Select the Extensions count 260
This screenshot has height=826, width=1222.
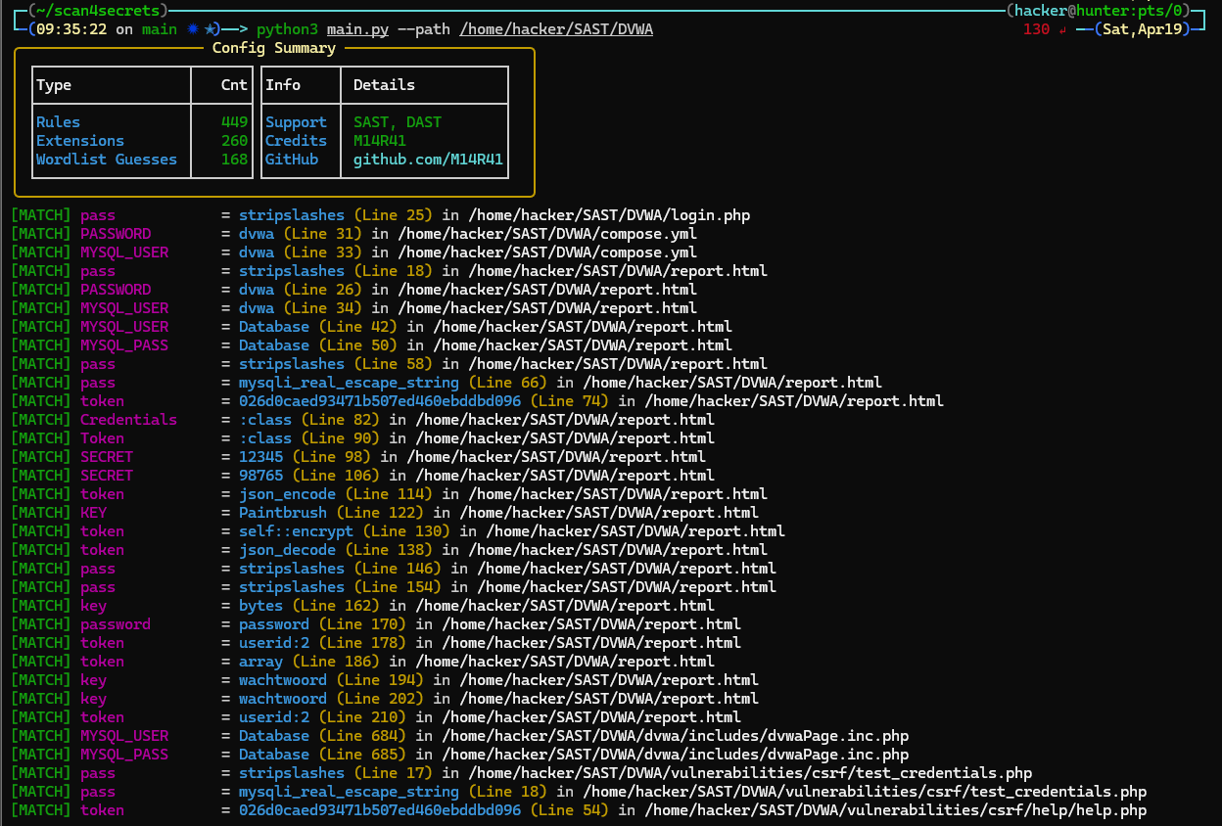[234, 141]
